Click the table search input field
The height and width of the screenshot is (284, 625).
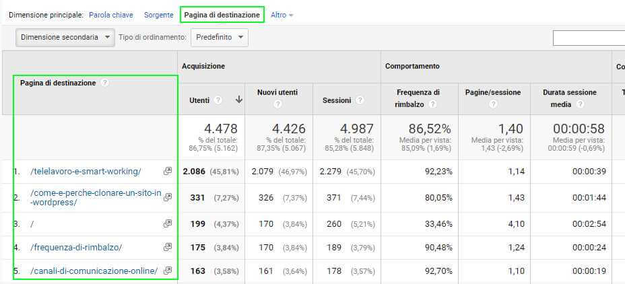tap(588, 38)
